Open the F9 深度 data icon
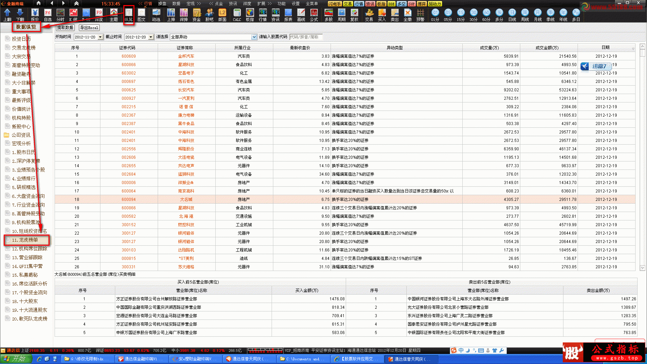Image resolution: width=647 pixels, height=364 pixels. [99, 15]
